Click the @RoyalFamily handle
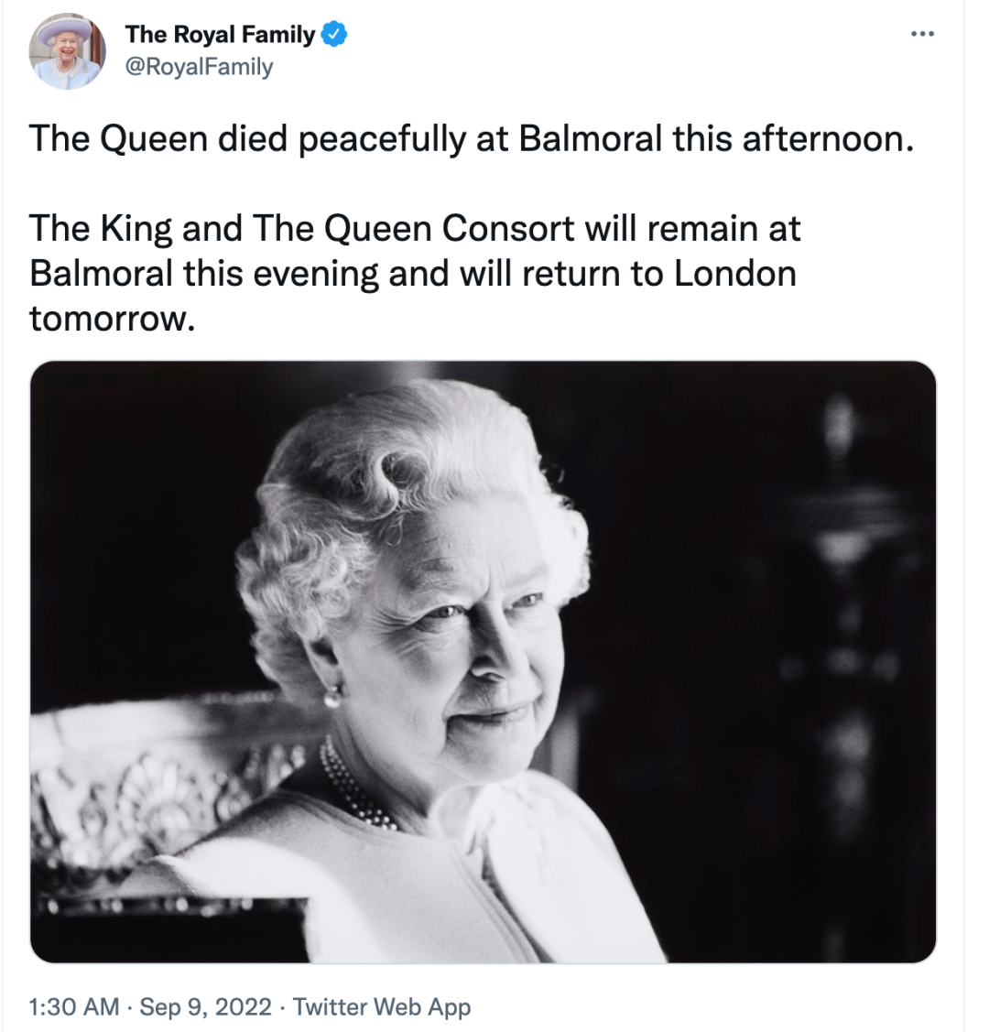 click(x=198, y=67)
